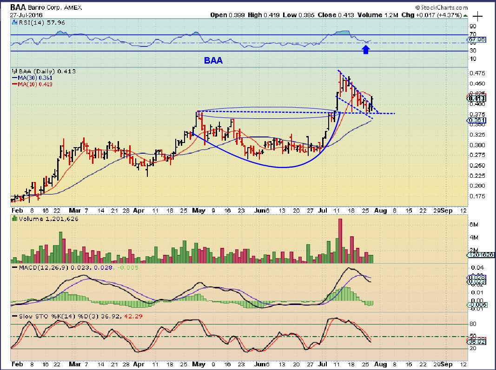Click the 'Jul' label on the bottom date axis
The height and width of the screenshot is (370, 496).
click(322, 364)
